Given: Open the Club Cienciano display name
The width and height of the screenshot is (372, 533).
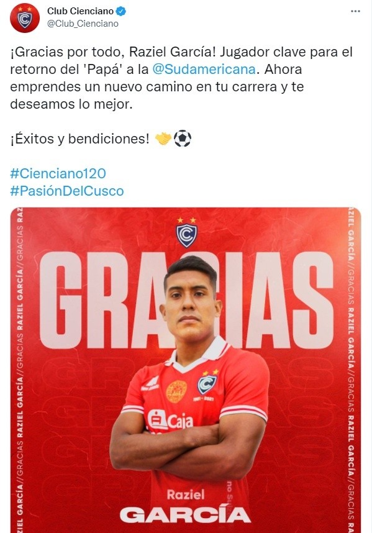Looking at the screenshot, I should point(80,11).
